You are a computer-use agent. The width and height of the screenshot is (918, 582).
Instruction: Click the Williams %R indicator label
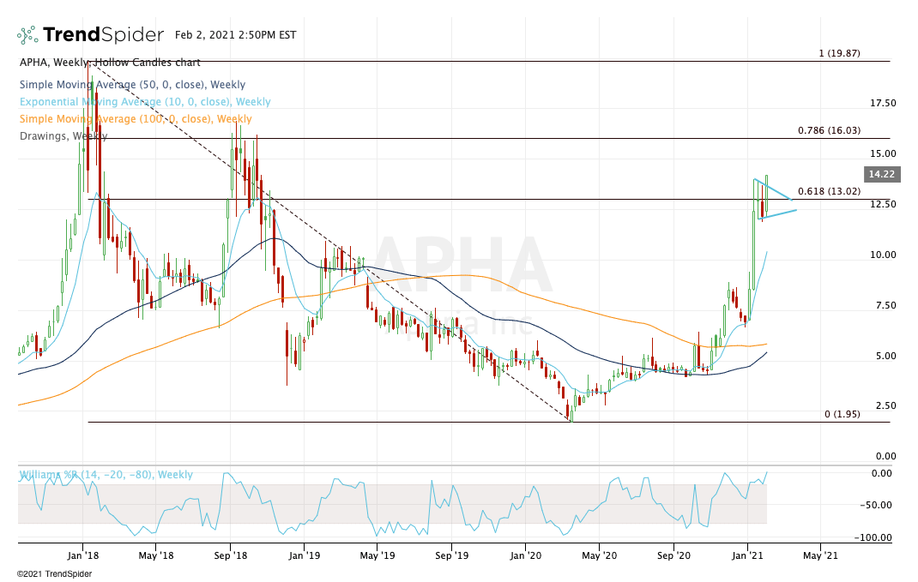click(x=104, y=473)
